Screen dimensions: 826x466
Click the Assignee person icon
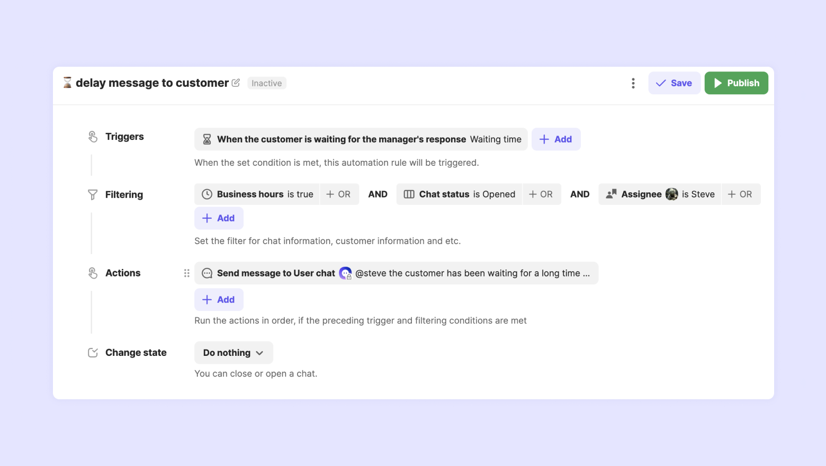(x=611, y=194)
